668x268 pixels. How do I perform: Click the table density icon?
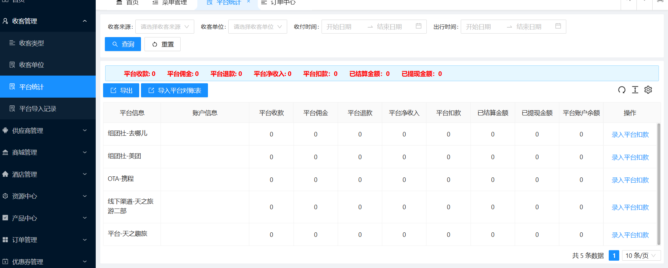coord(635,90)
